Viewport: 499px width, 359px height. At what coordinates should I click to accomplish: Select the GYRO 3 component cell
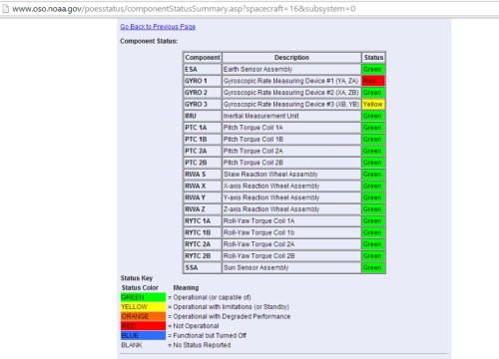click(x=203, y=104)
